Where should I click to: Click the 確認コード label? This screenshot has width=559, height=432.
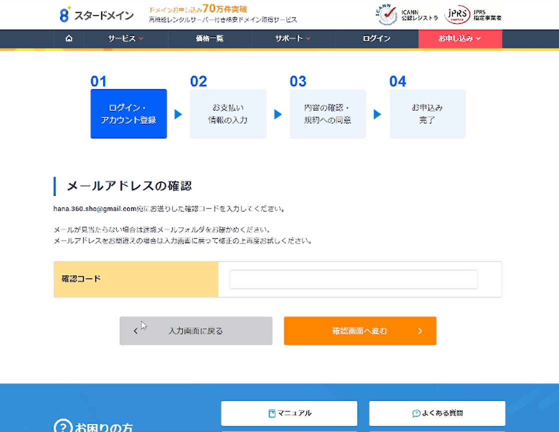click(81, 279)
